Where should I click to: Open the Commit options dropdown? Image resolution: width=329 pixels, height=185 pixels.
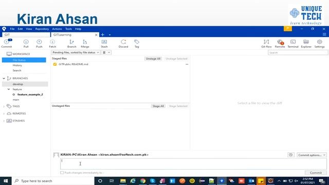(312, 155)
